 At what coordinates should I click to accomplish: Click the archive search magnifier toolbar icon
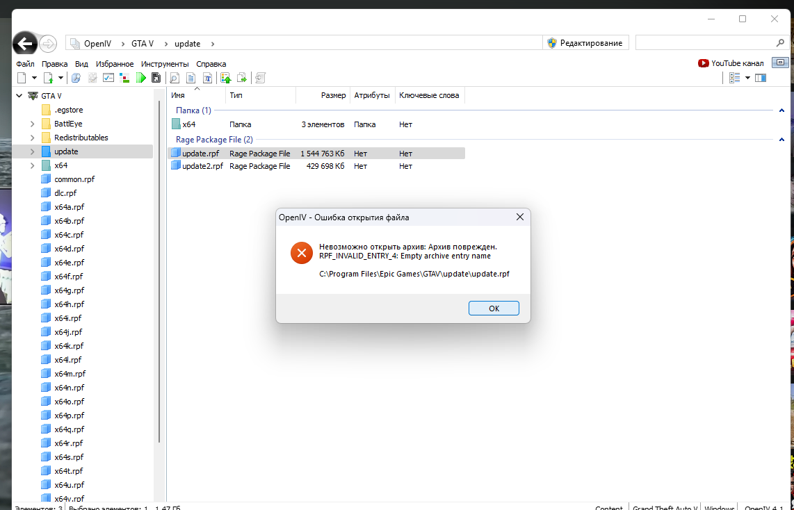tap(76, 78)
